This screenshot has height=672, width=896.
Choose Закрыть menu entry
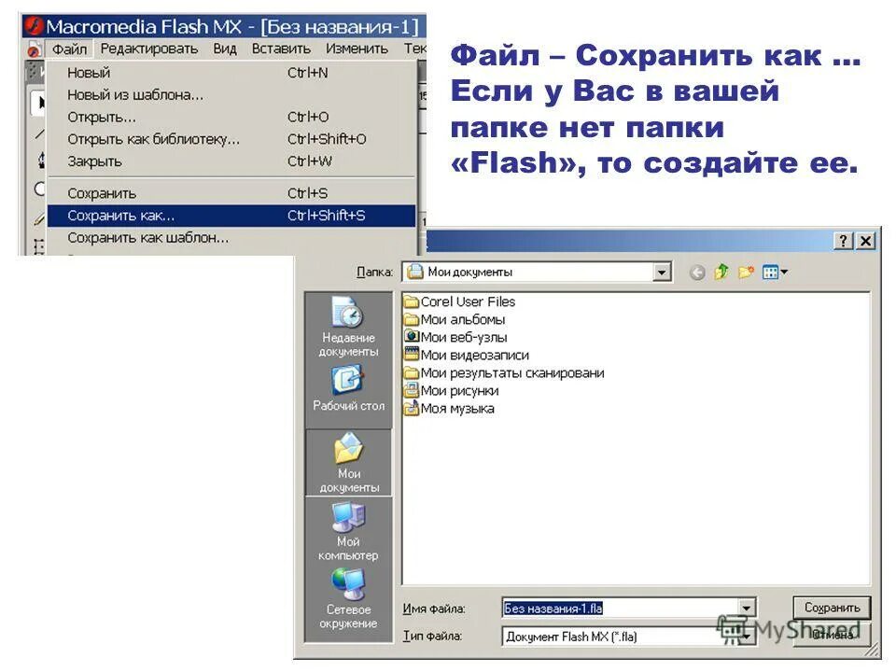click(231, 161)
